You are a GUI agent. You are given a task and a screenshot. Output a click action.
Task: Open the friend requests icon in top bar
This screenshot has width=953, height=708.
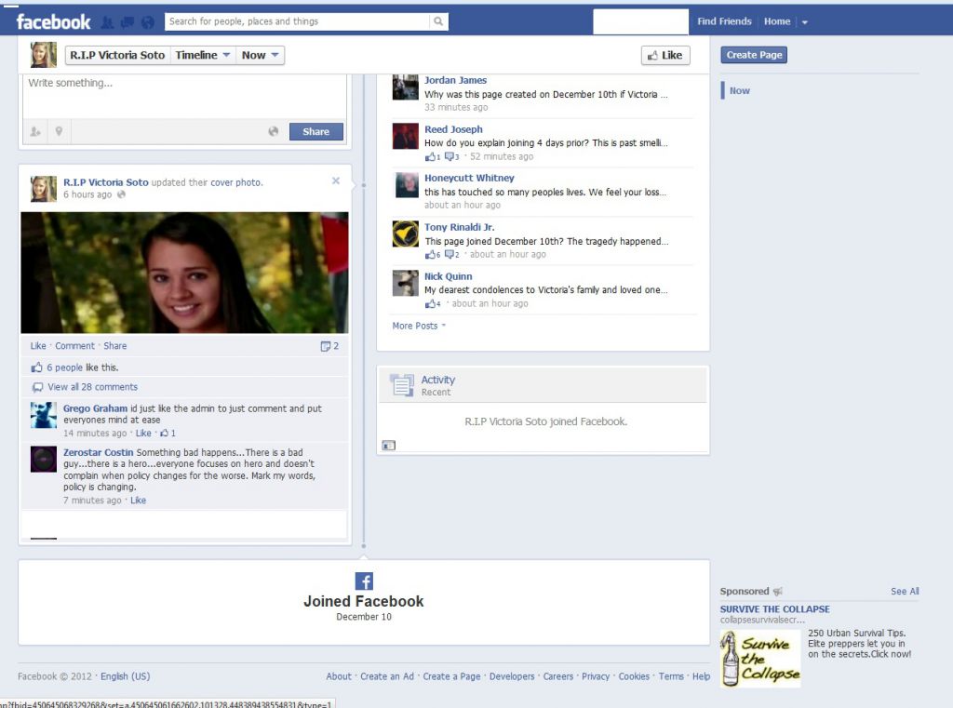(108, 22)
